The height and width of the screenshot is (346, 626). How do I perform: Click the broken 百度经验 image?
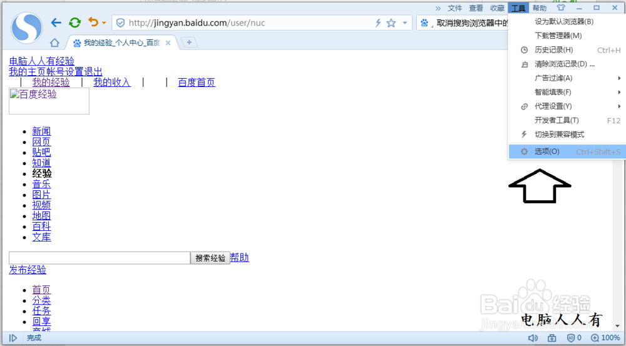click(49, 101)
